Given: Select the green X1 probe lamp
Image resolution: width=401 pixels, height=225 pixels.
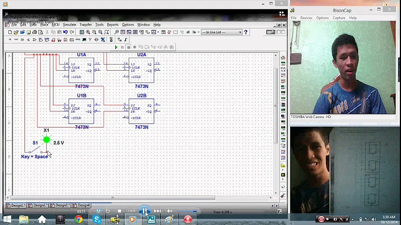Looking at the screenshot, I should [x=47, y=139].
